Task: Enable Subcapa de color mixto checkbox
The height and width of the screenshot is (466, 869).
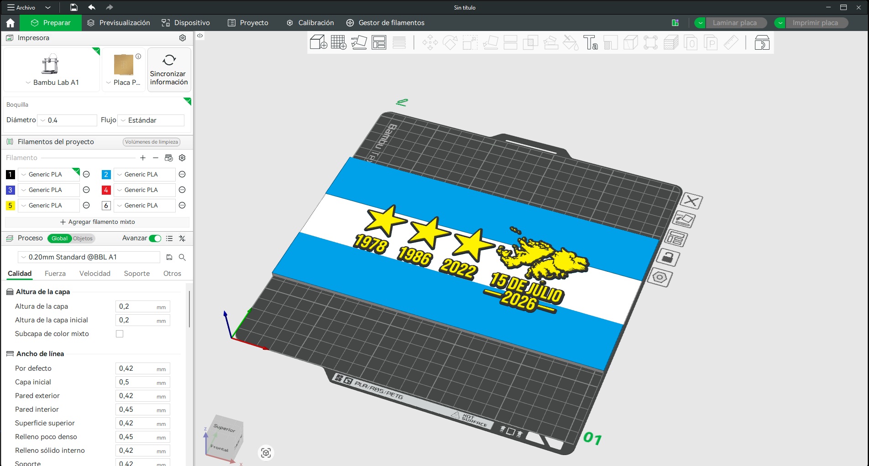Action: [120, 334]
